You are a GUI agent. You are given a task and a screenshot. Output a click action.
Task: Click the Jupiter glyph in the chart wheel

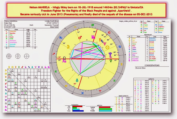(110, 56)
